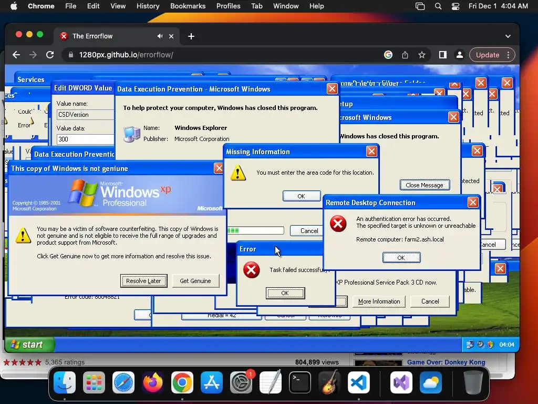Open the Google icon in the address bar
Viewport: 538px width, 404px height.
click(388, 55)
